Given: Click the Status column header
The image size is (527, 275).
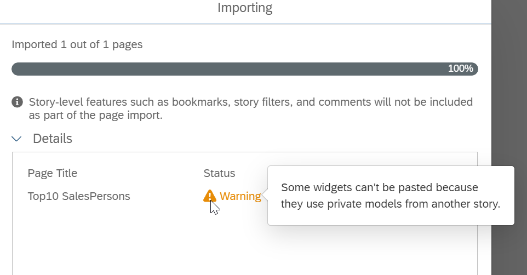Looking at the screenshot, I should pyautogui.click(x=219, y=173).
